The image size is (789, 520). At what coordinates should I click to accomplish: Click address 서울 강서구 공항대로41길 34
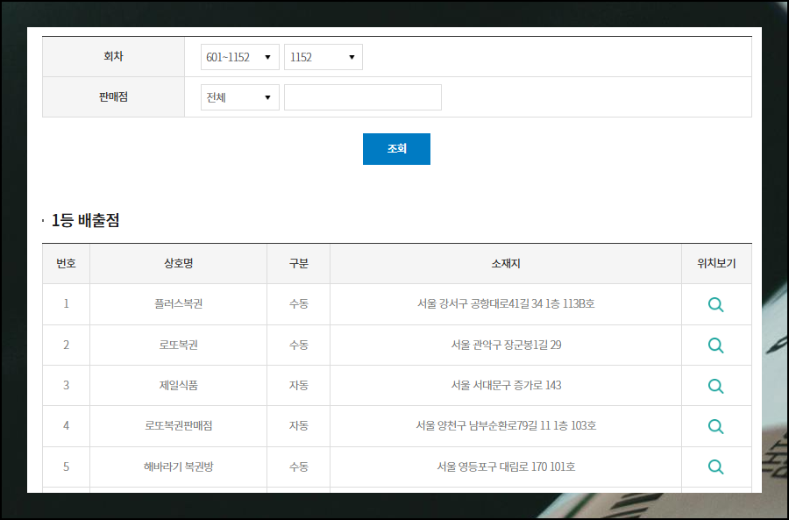coord(506,304)
